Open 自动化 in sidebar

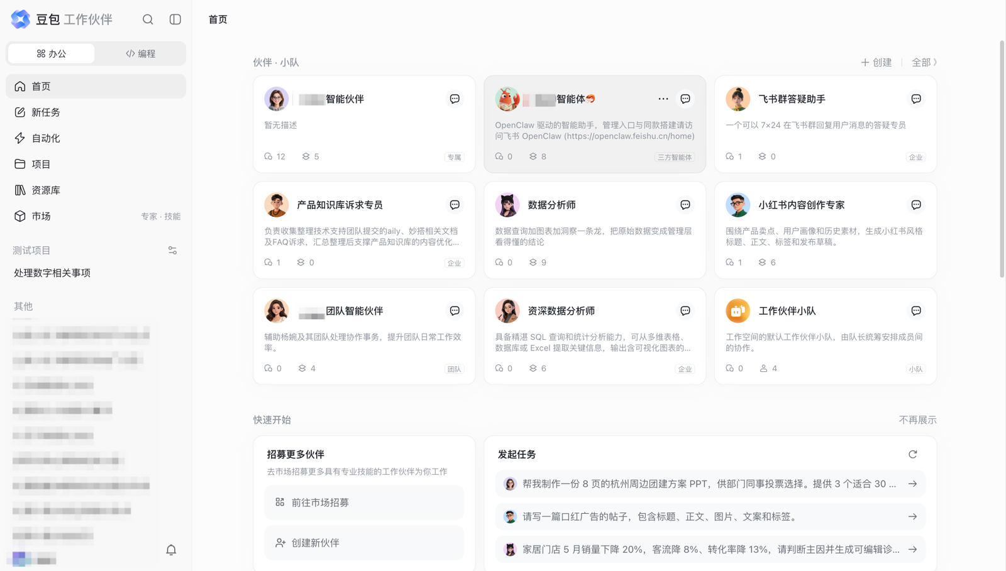point(96,138)
